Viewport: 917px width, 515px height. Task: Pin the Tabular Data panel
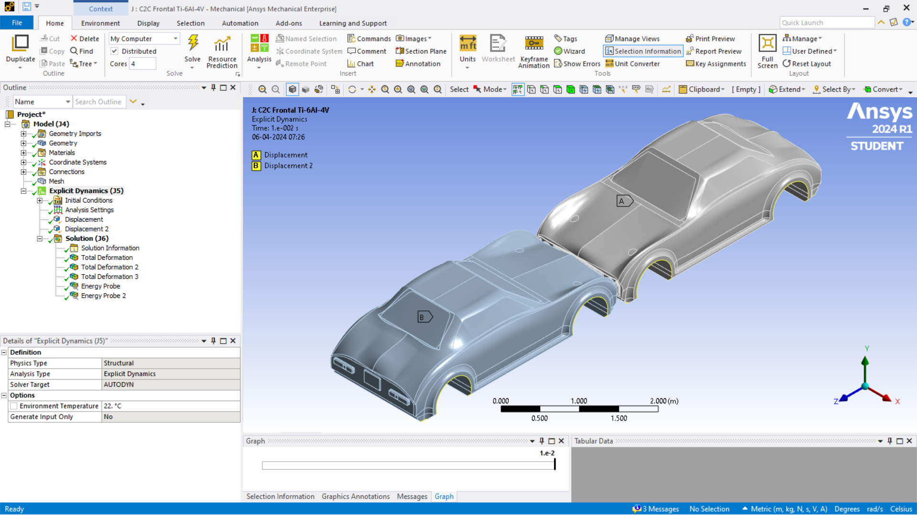[x=890, y=441]
